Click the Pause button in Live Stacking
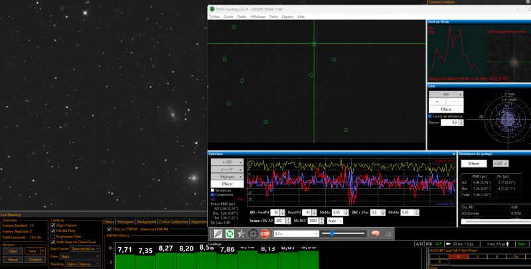This screenshot has width=531, height=269. pyautogui.click(x=13, y=260)
